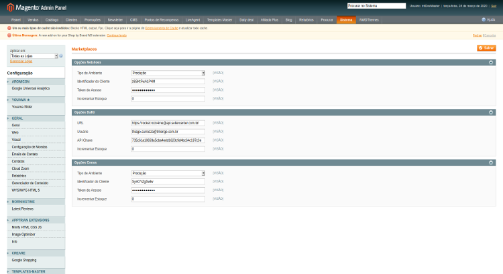Click the Salvar button

(486, 48)
